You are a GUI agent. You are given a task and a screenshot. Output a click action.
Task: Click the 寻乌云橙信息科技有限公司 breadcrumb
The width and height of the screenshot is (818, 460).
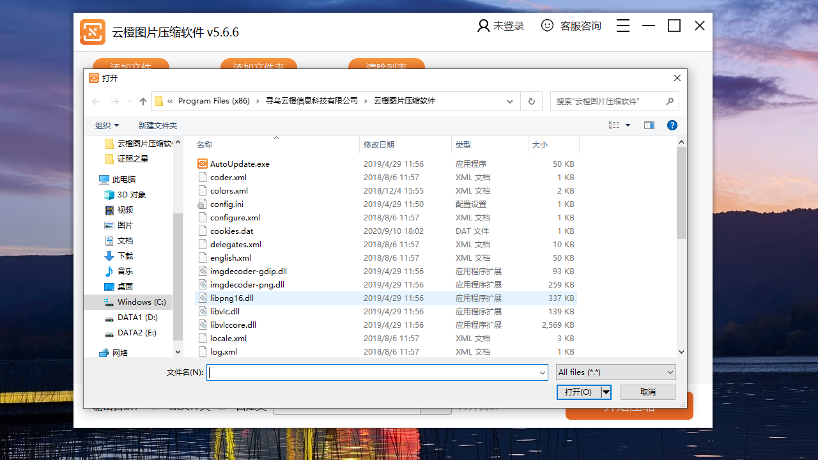point(311,101)
